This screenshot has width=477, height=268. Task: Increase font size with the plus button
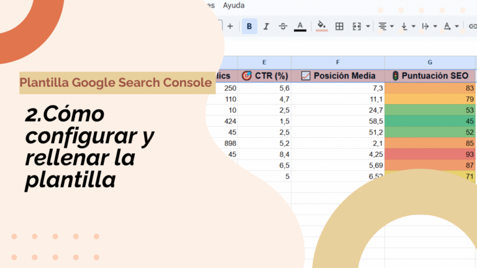click(x=230, y=27)
